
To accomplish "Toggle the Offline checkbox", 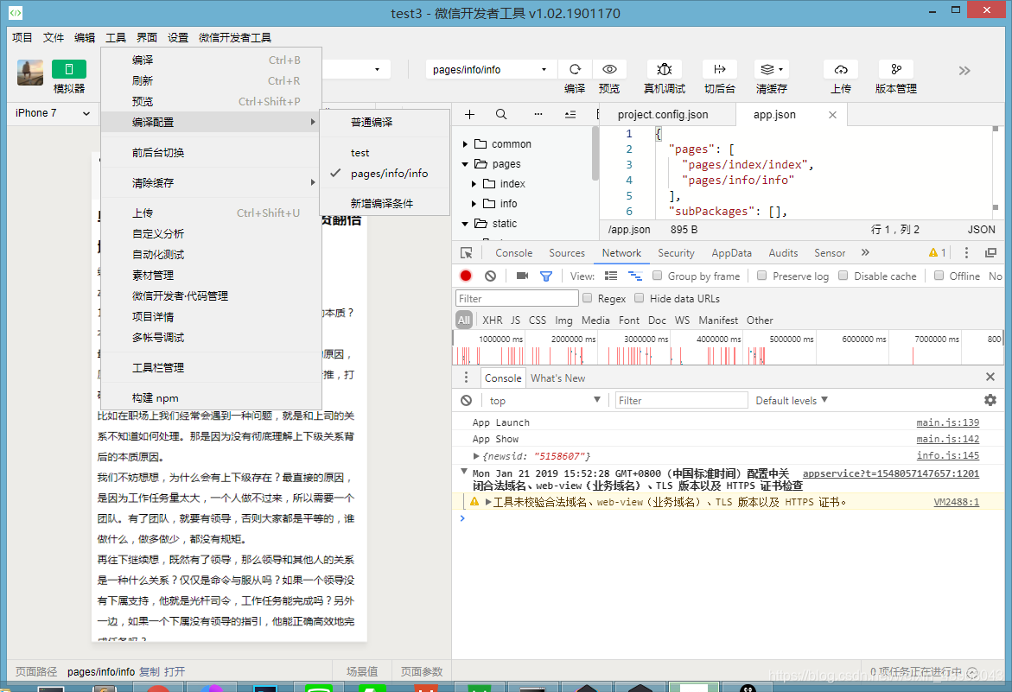I will (939, 276).
